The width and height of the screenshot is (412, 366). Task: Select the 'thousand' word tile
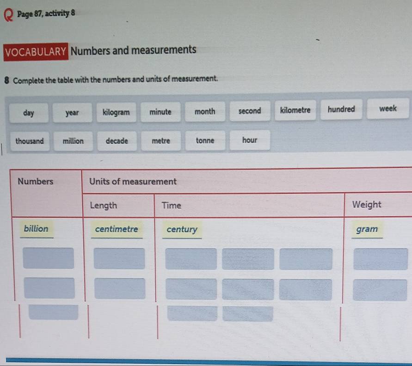coord(30,142)
